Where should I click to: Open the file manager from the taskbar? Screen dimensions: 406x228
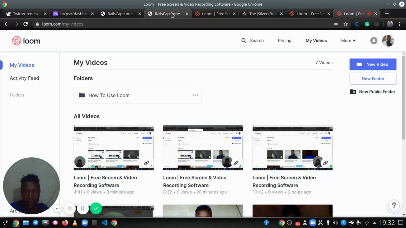26,223
